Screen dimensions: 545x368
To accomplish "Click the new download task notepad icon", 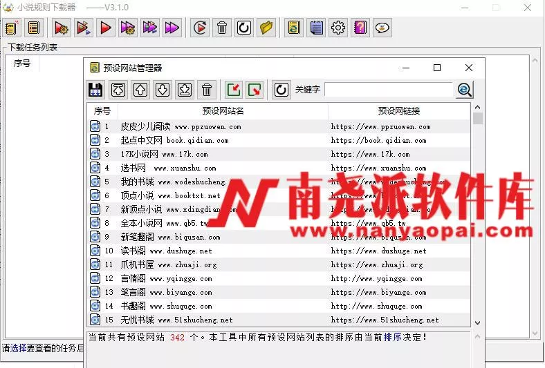I will tap(12, 28).
